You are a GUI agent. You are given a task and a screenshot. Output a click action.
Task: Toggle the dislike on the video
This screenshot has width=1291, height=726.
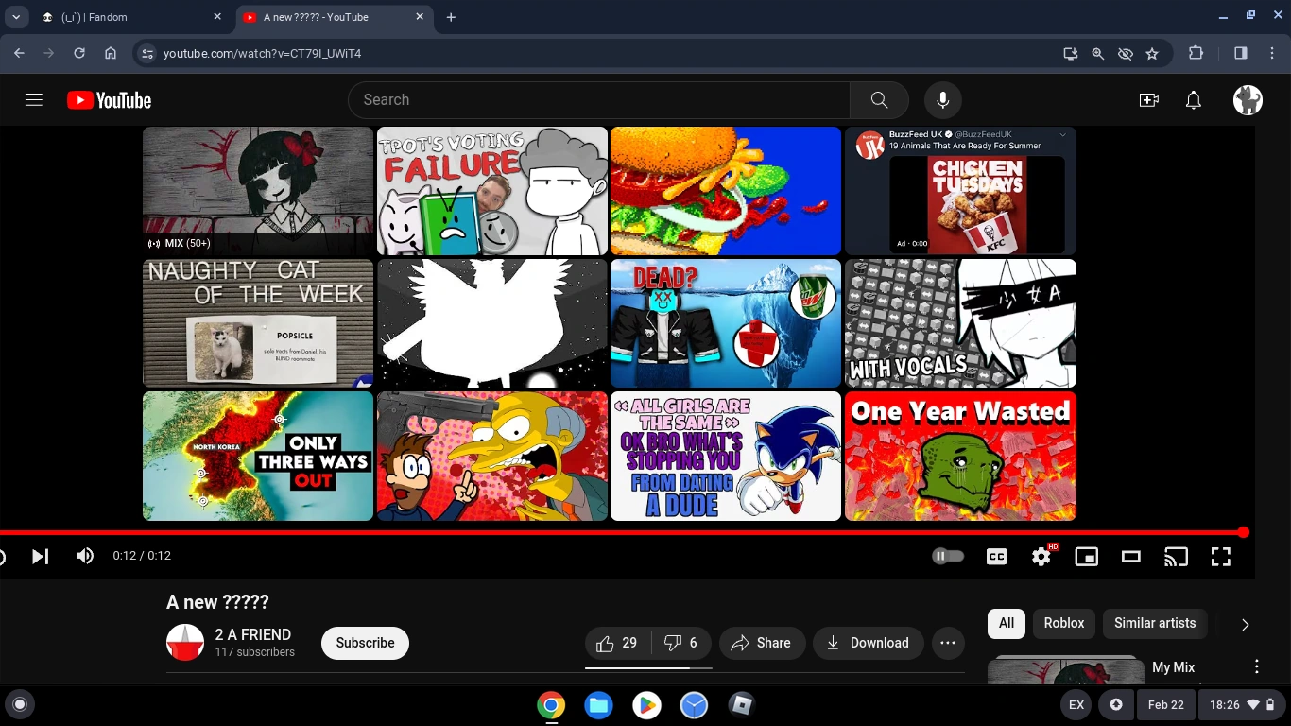672,643
